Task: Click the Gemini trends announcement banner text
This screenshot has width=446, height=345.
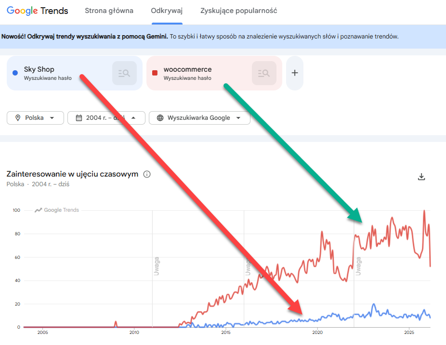Action: [x=200, y=36]
